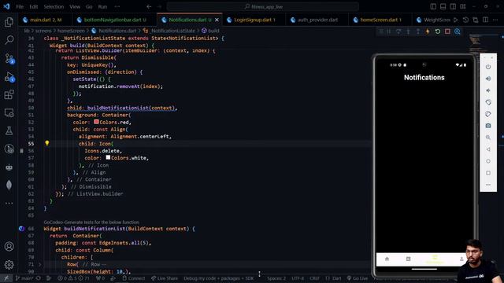Open additional activity bar views ellipsis

pos(9,203)
